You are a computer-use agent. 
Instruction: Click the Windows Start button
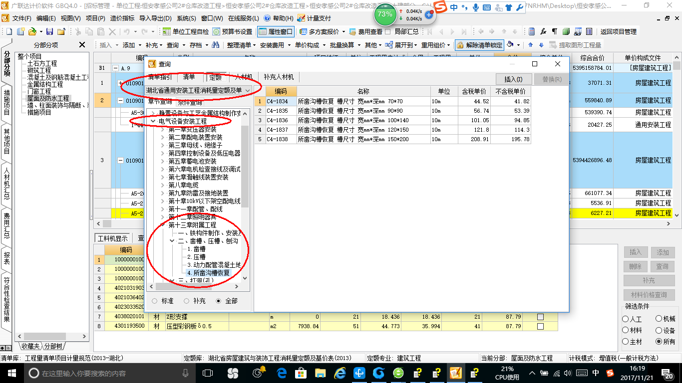click(x=11, y=373)
